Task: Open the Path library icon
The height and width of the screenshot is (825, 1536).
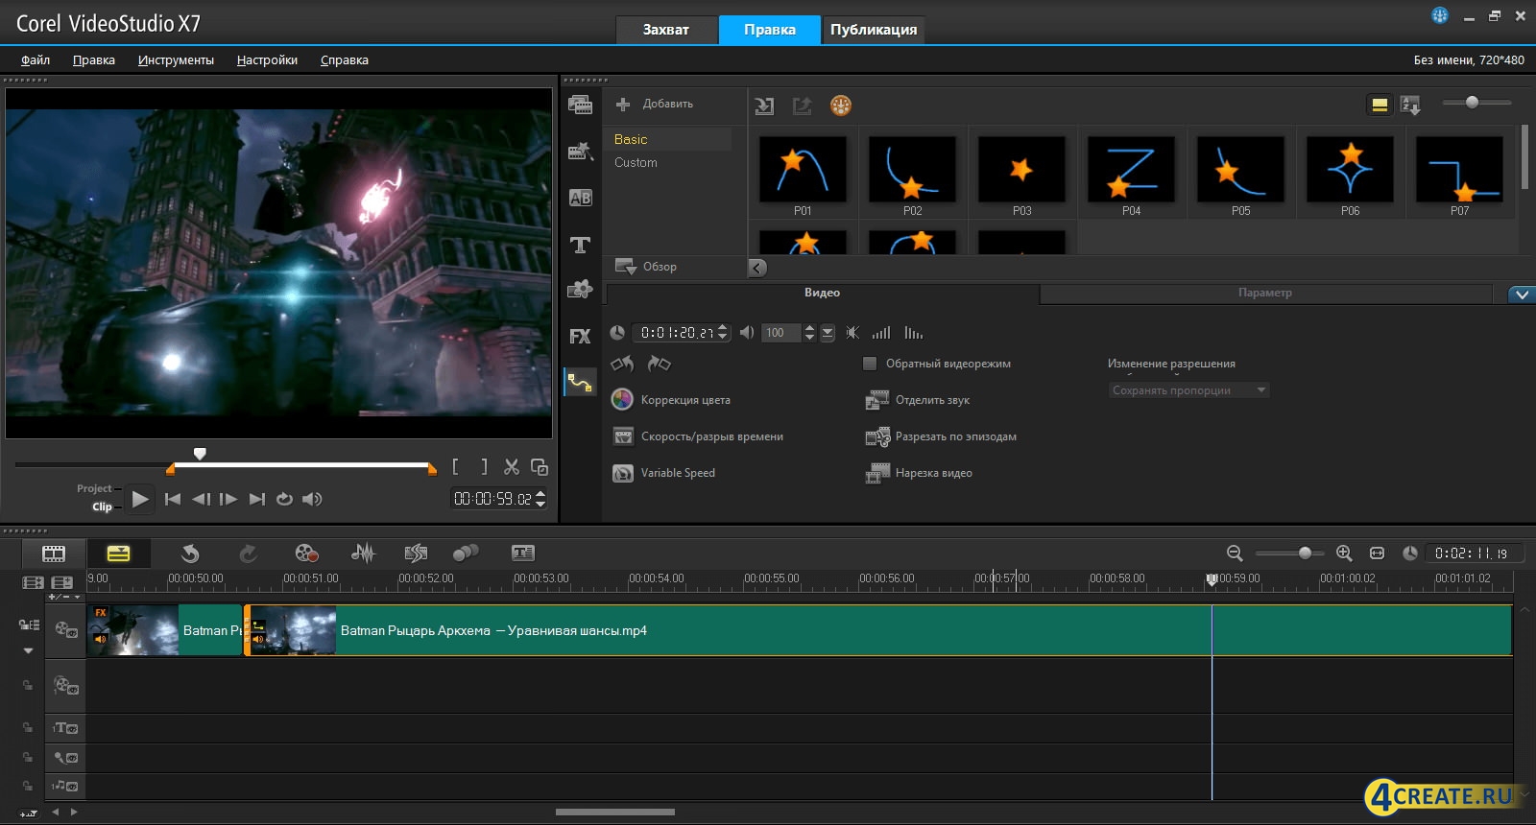Action: point(580,383)
